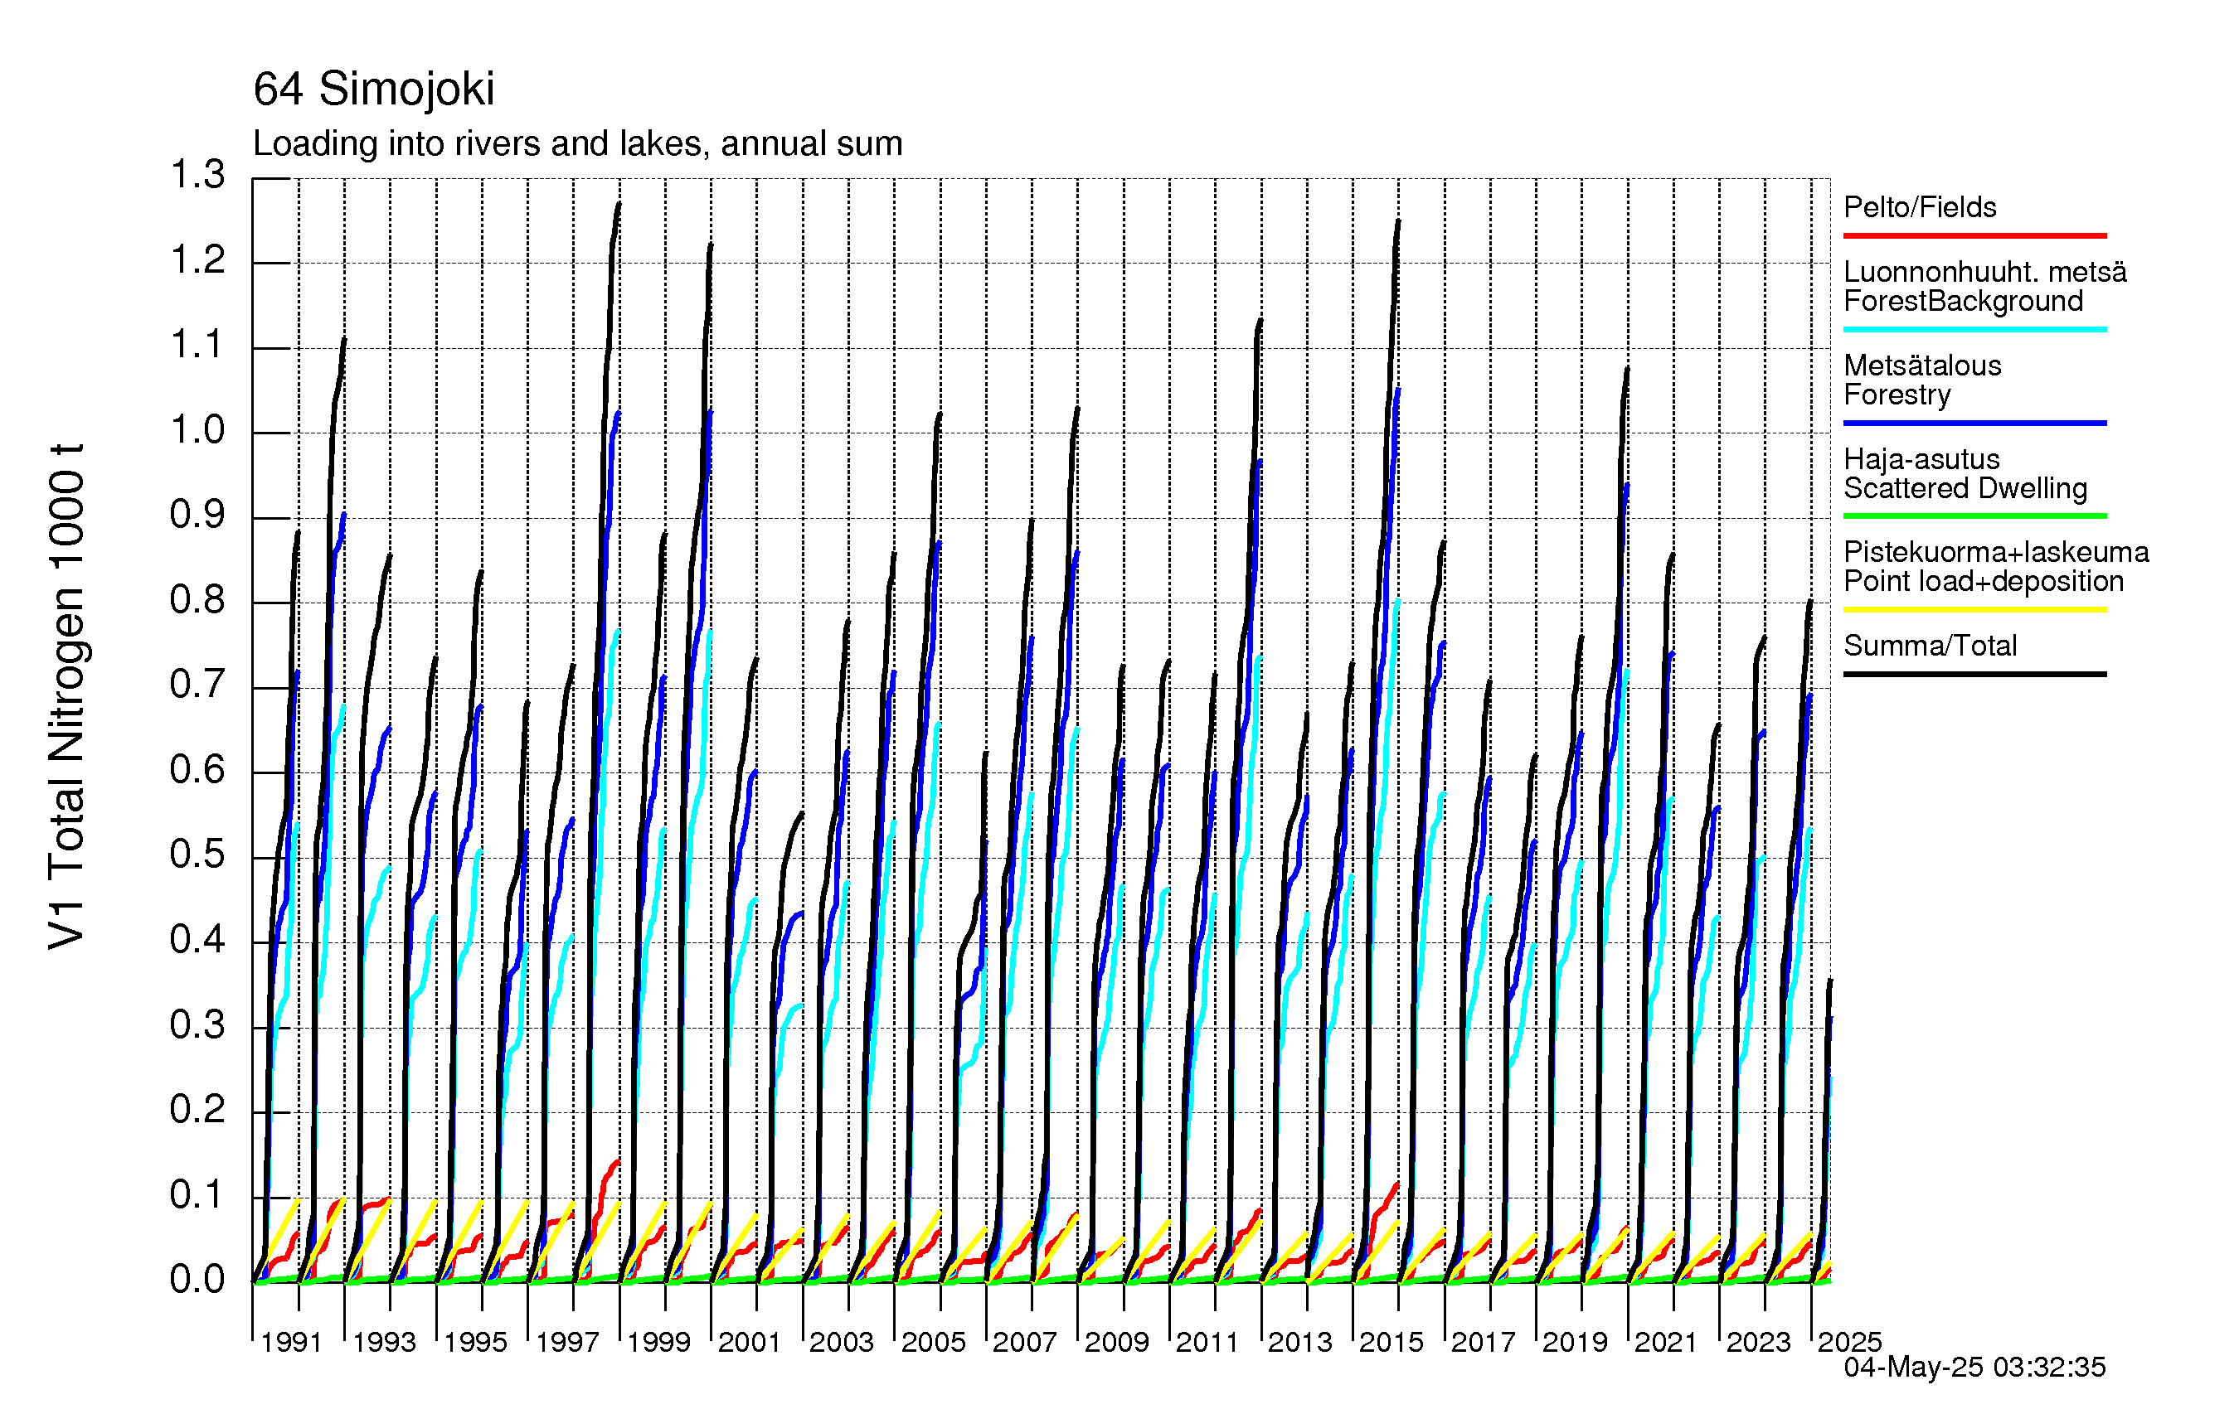
Task: Click the y-axis value 0.8
Action: 197,600
